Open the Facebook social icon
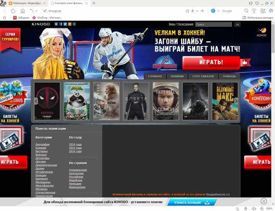 (x=61, y=24)
